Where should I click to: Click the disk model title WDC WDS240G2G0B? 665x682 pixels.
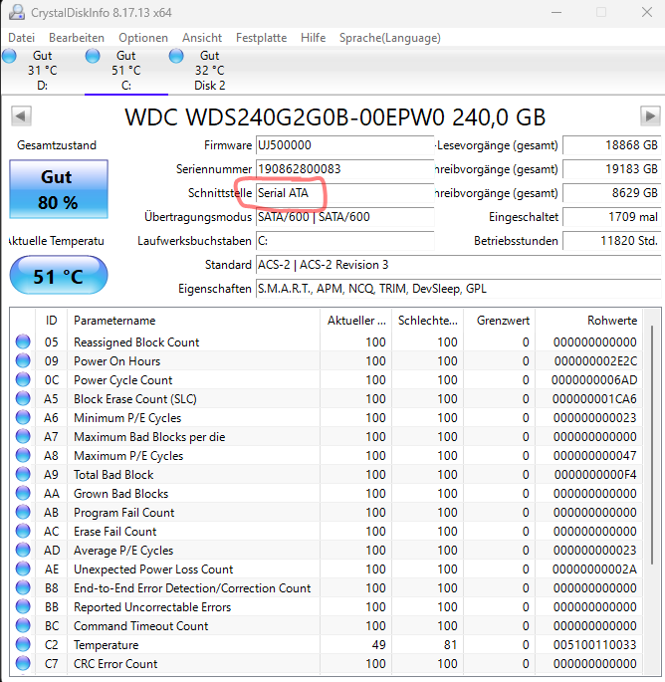point(334,117)
